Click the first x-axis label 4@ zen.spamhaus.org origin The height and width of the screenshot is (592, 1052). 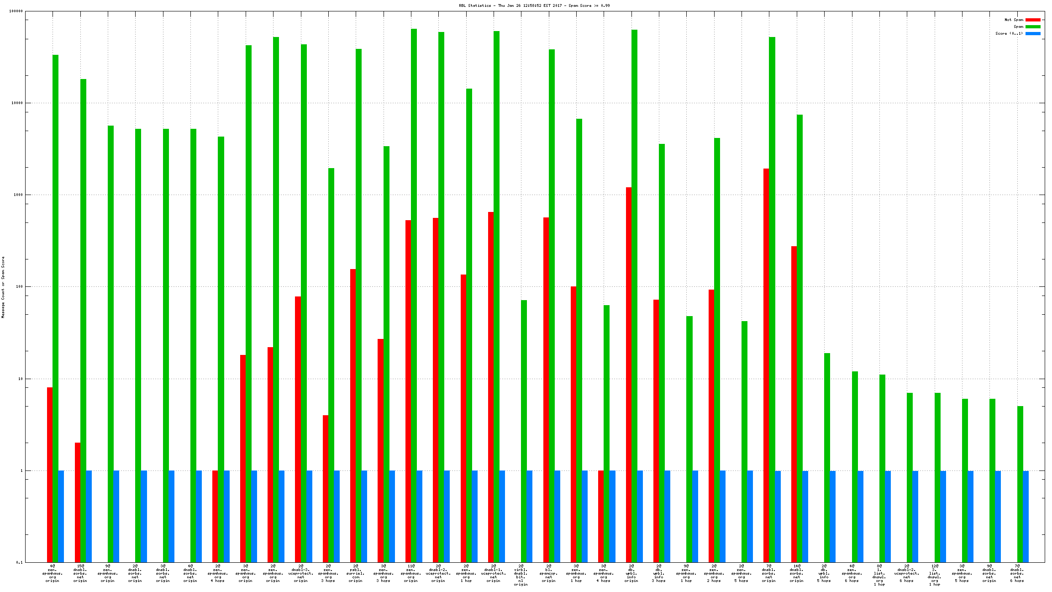pos(53,573)
